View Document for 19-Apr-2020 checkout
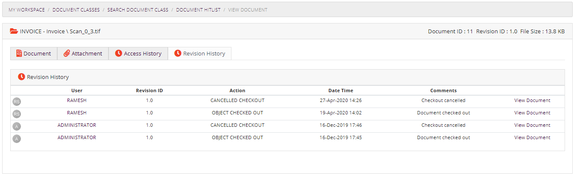Viewport: 574px width, 178px height. pos(532,113)
